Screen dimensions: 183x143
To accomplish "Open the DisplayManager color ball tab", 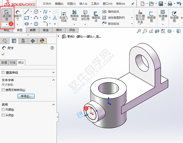I will pyautogui.click(x=42, y=41).
